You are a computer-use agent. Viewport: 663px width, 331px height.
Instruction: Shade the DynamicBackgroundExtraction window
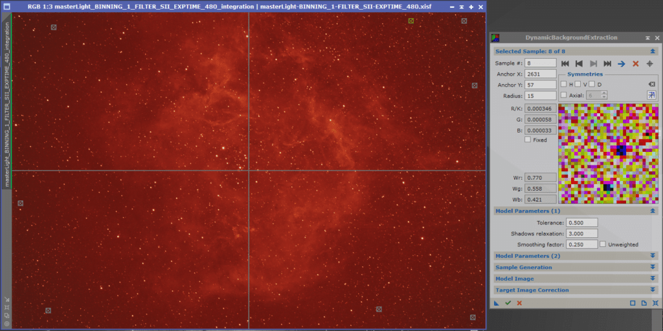point(647,38)
